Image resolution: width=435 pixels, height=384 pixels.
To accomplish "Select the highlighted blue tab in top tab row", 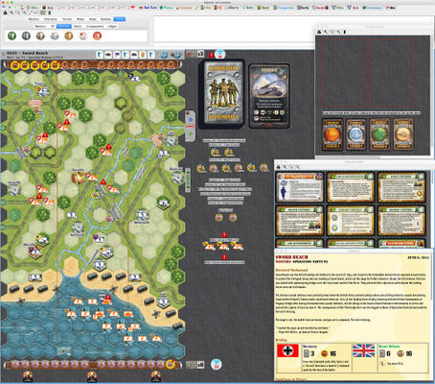I will pyautogui.click(x=120, y=19).
